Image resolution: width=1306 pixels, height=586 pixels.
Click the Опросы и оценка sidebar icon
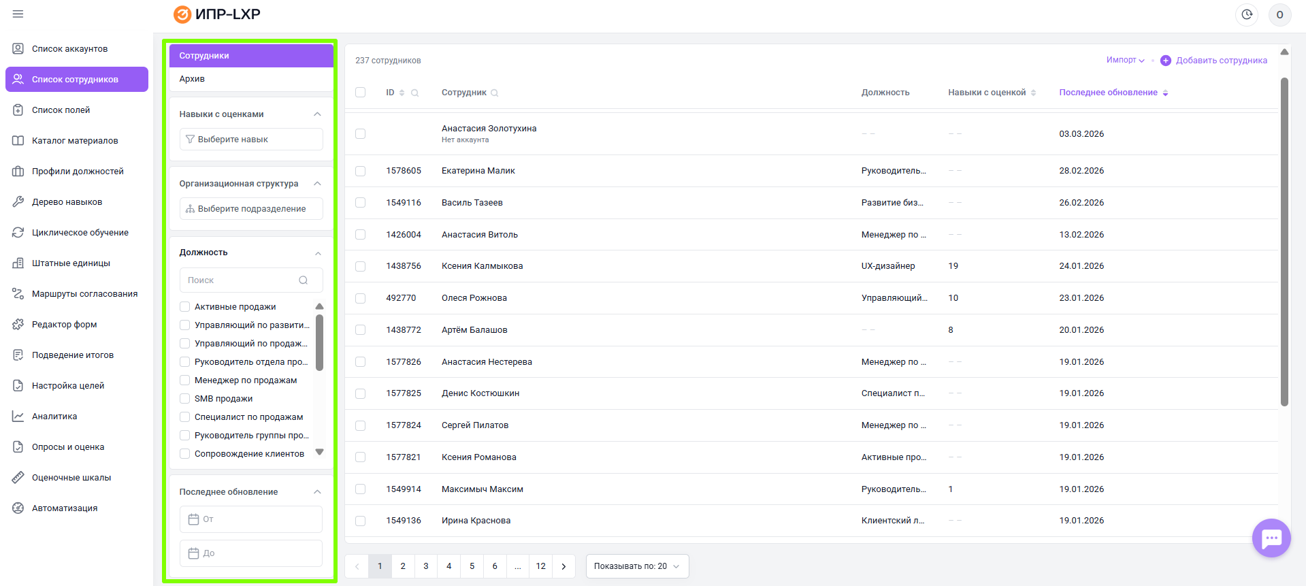click(18, 447)
